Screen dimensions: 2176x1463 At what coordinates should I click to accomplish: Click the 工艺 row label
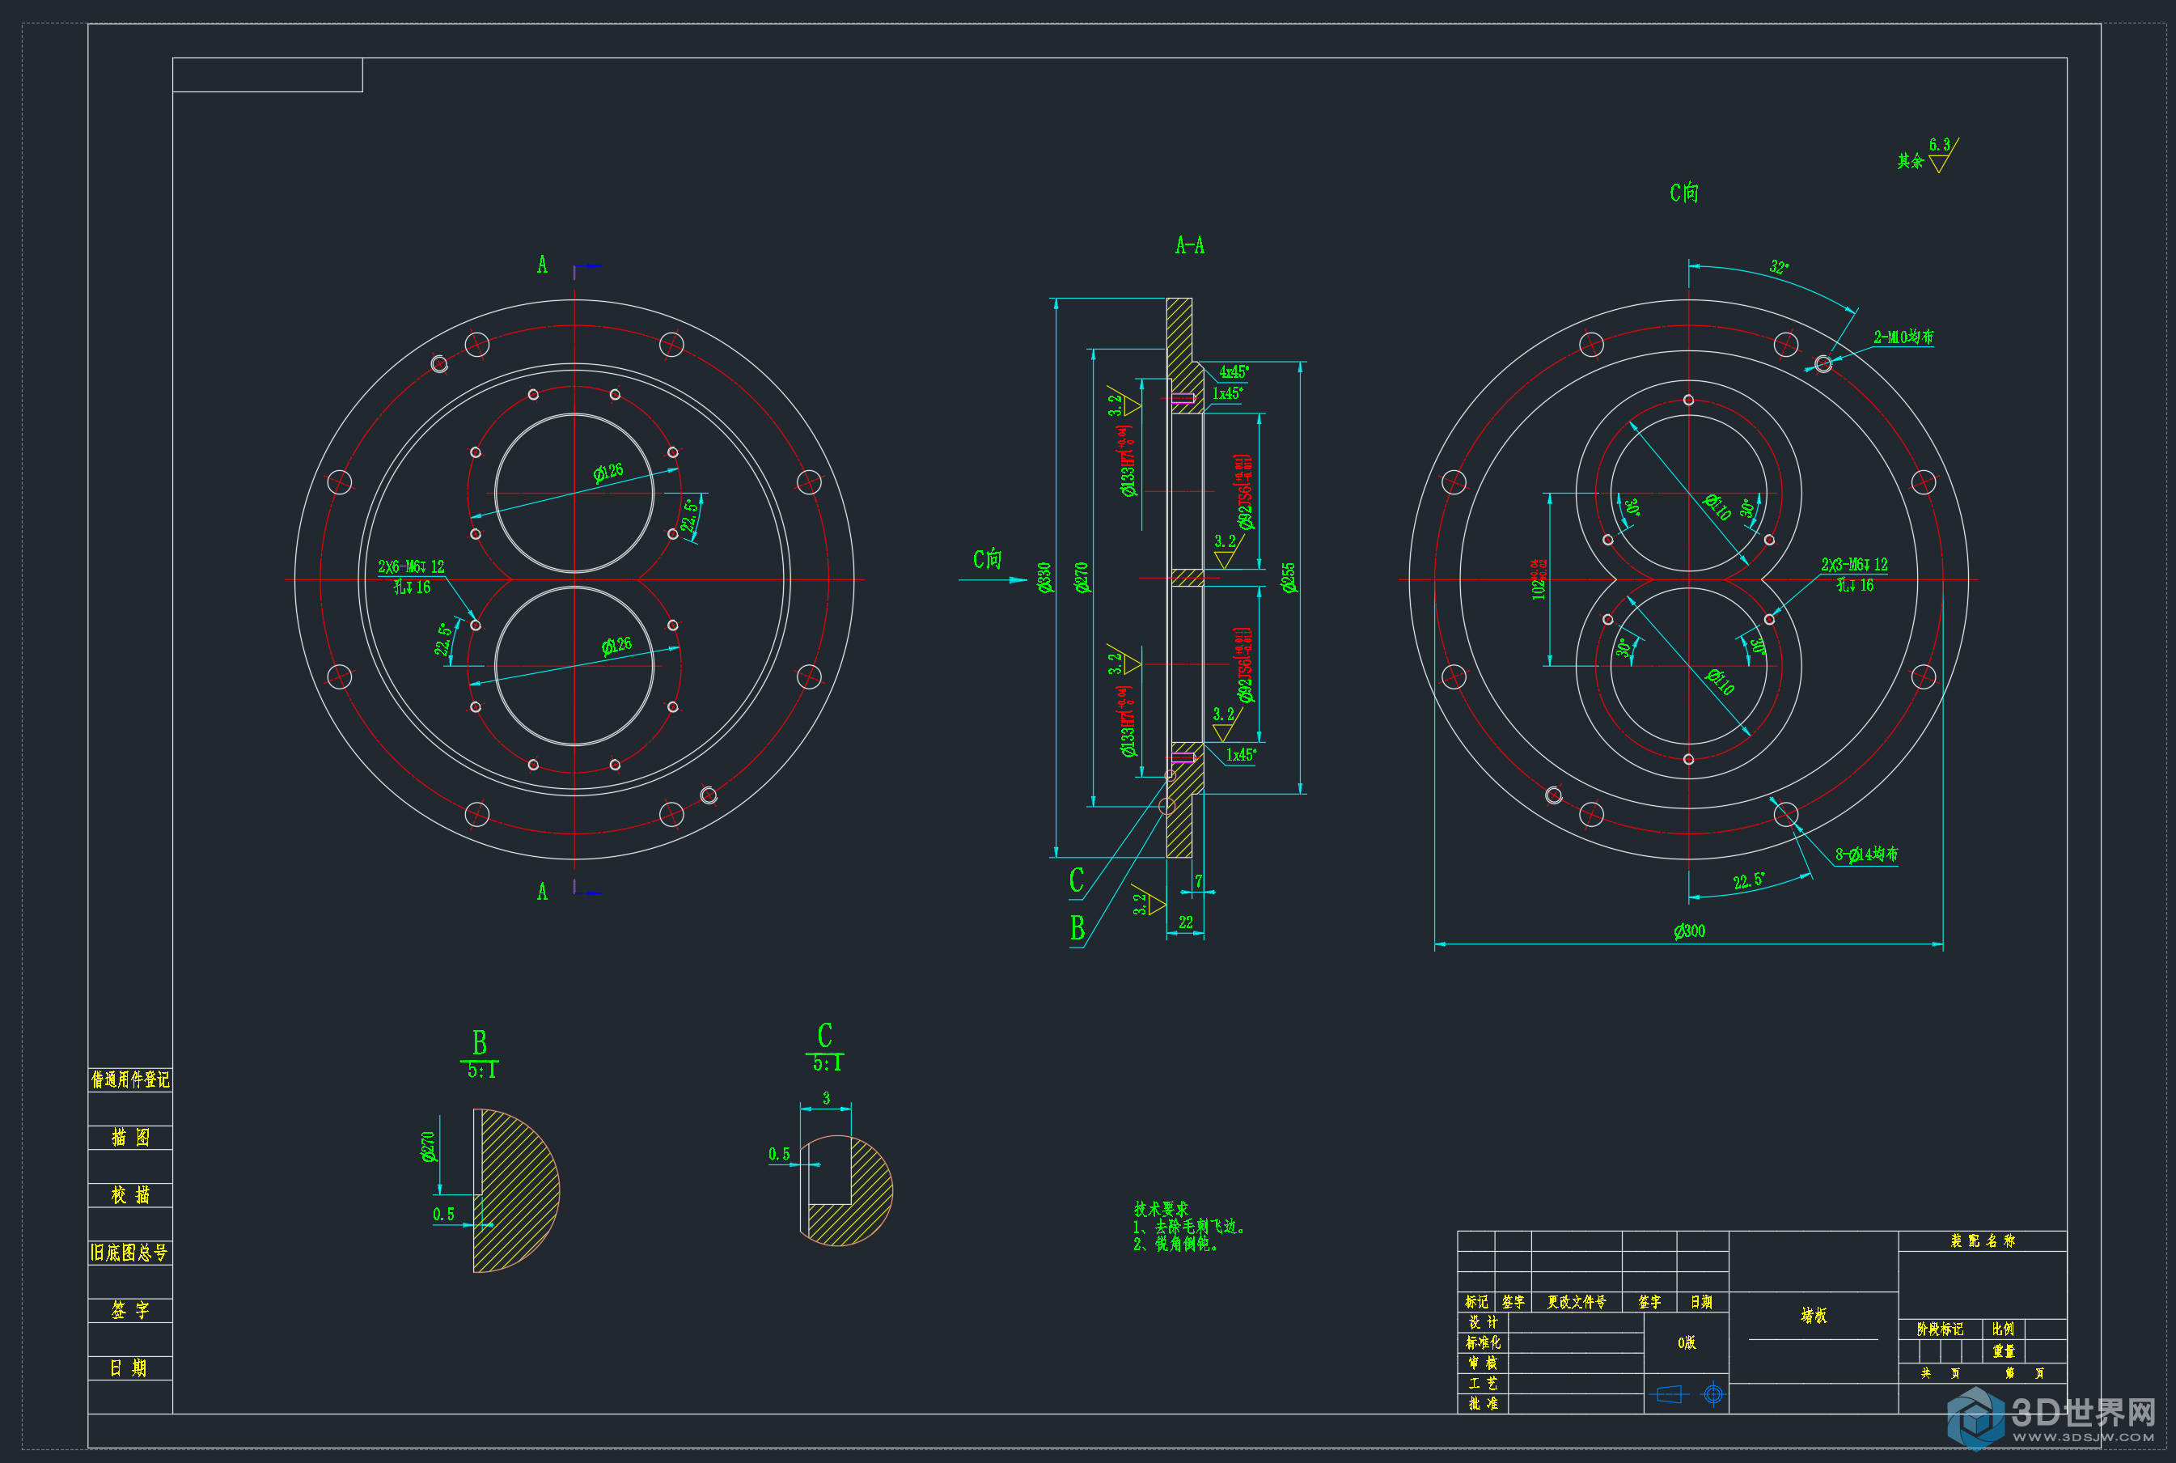[1483, 1384]
